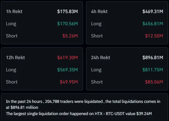Click the 12h Rekt total $619.30M
Viewport: 169px width, 121px height.
(67, 58)
